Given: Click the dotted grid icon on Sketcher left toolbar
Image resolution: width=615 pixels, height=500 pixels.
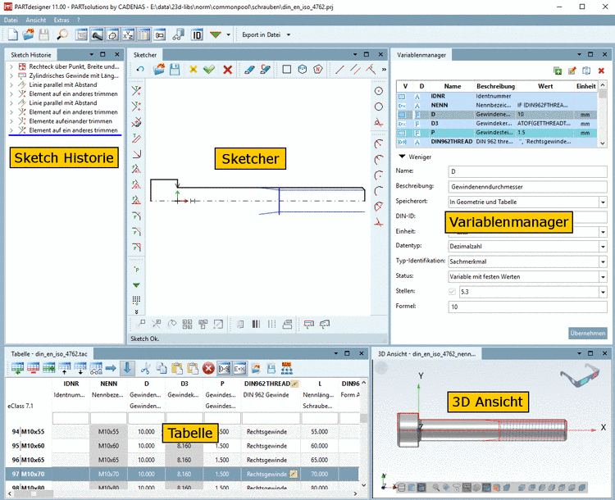Looking at the screenshot, I should (136, 300).
